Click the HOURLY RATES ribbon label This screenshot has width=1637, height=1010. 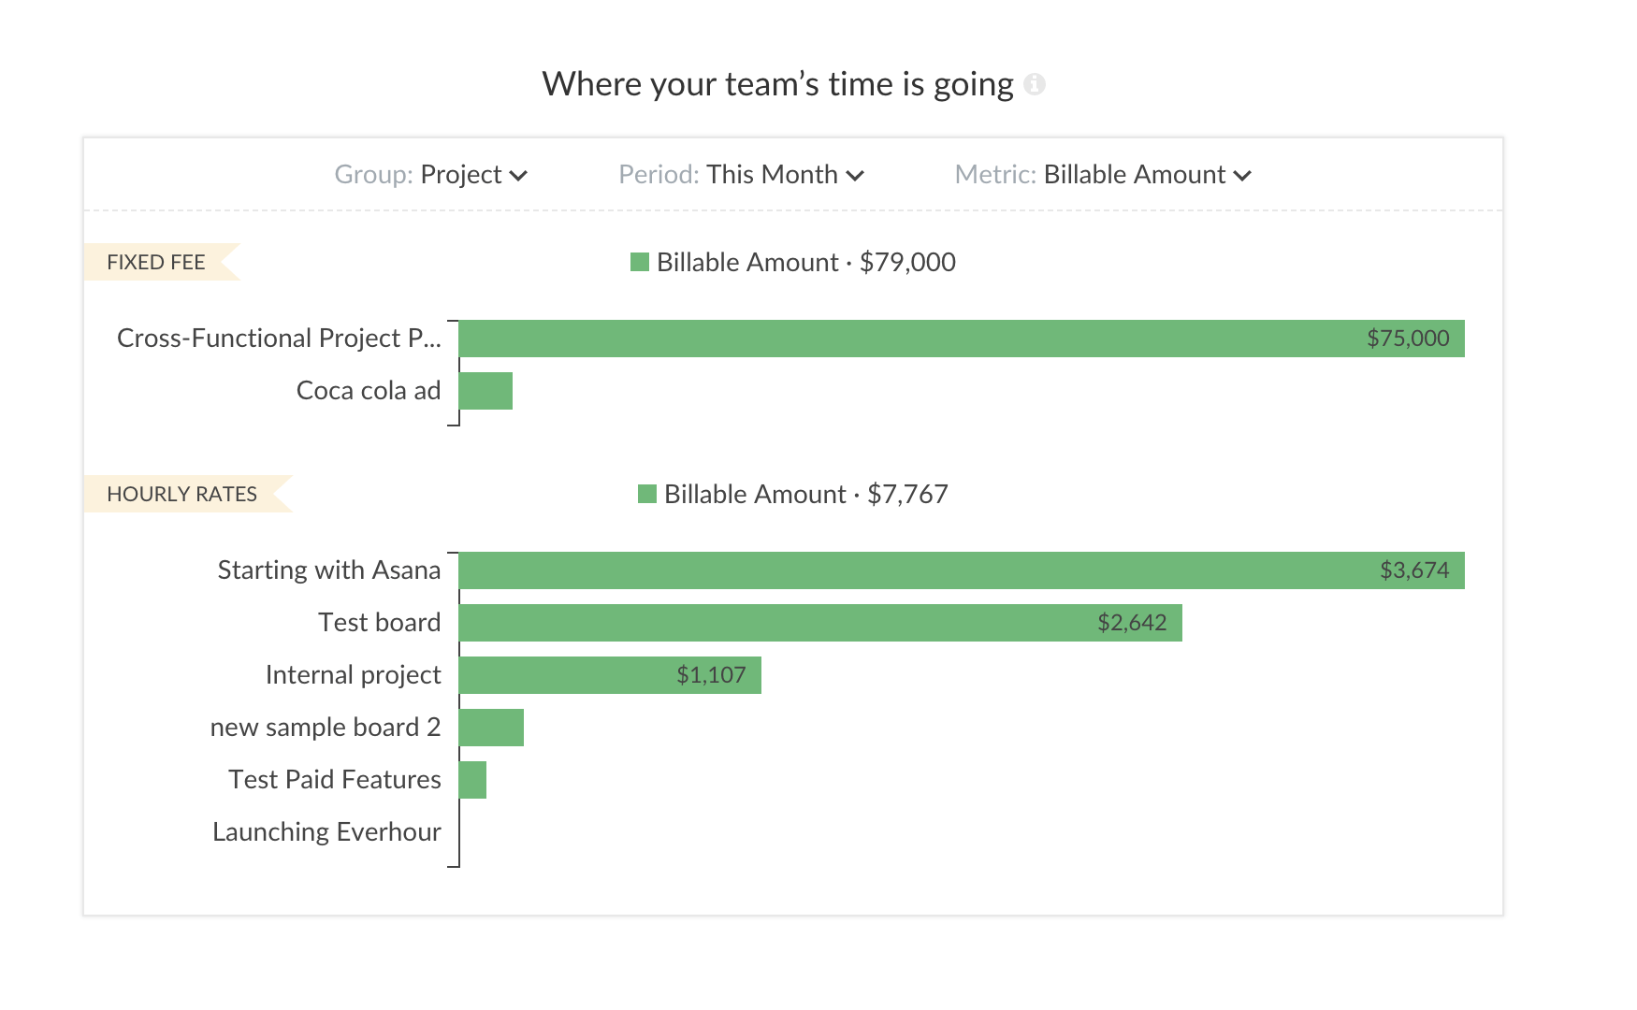[x=182, y=494]
